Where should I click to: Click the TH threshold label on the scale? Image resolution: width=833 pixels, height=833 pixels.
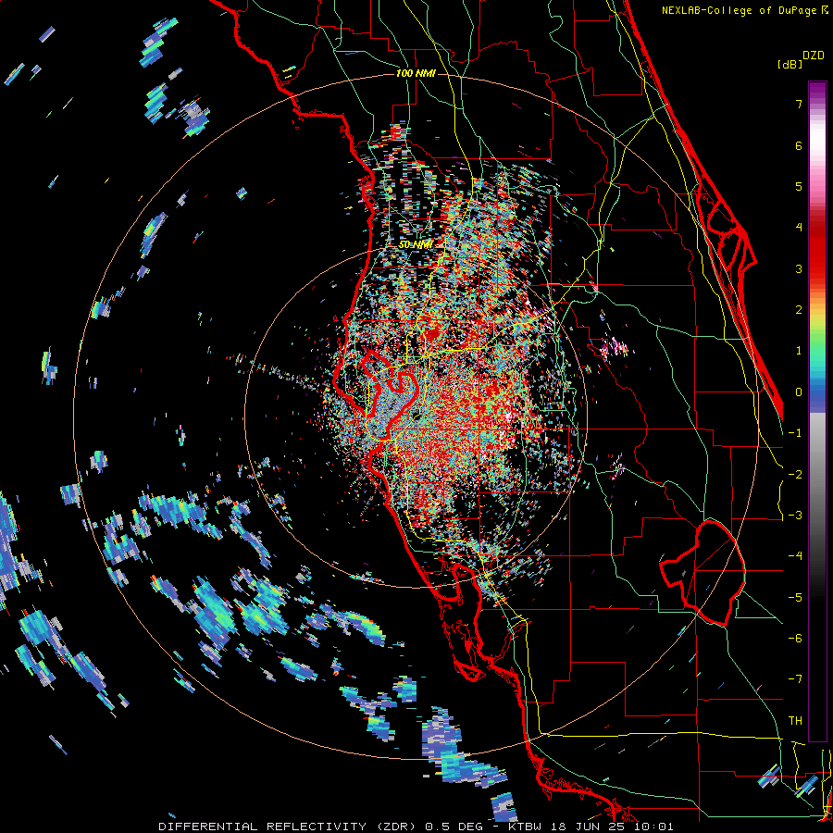coord(795,721)
